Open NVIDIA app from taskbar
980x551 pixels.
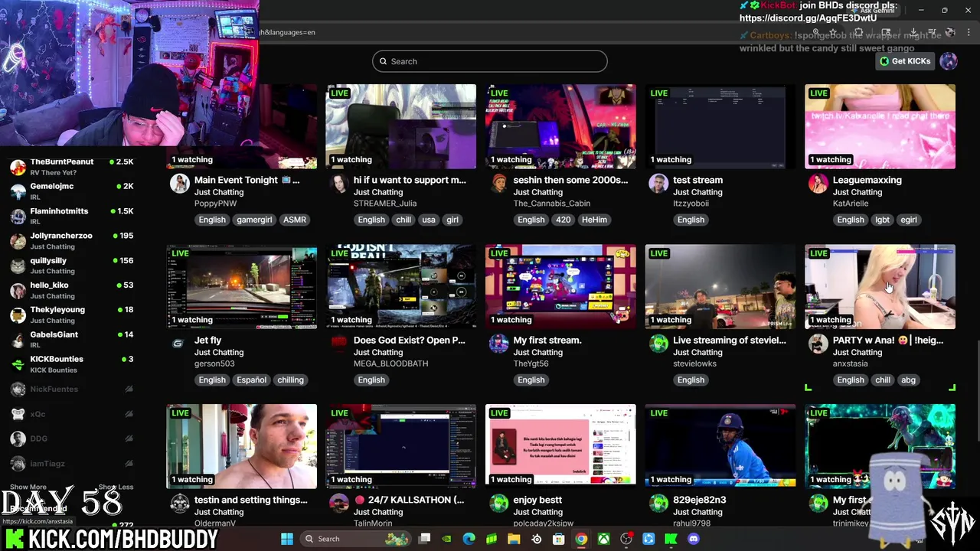[x=446, y=539]
